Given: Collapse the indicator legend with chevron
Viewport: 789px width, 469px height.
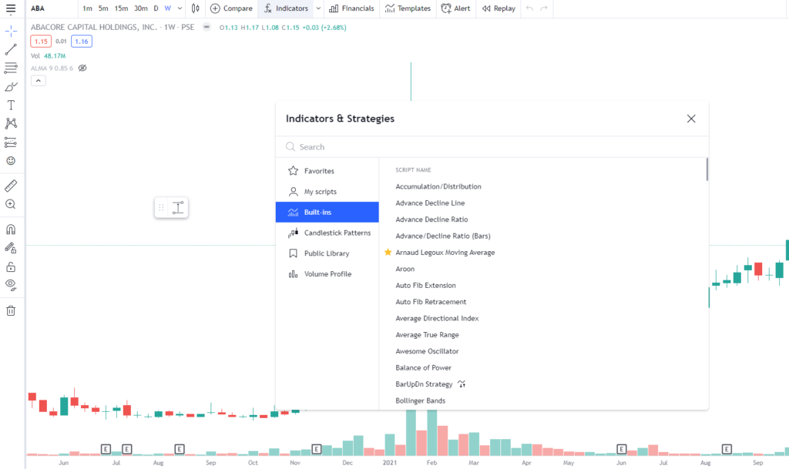Looking at the screenshot, I should tap(39, 80).
